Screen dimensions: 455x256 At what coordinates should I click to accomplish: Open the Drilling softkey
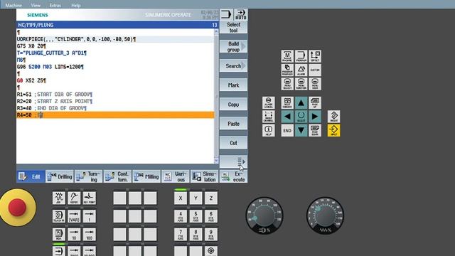60,176
